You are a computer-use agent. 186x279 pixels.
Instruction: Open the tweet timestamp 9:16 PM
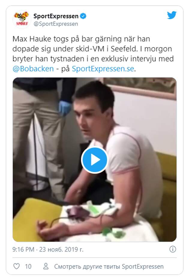(x=23, y=249)
